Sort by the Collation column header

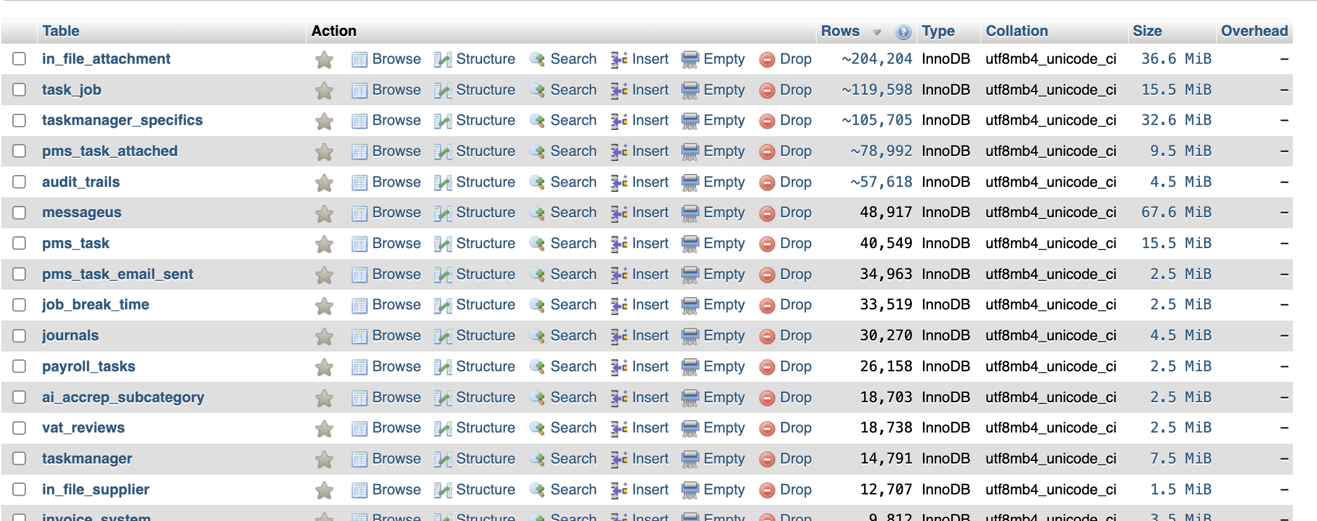pyautogui.click(x=1017, y=31)
